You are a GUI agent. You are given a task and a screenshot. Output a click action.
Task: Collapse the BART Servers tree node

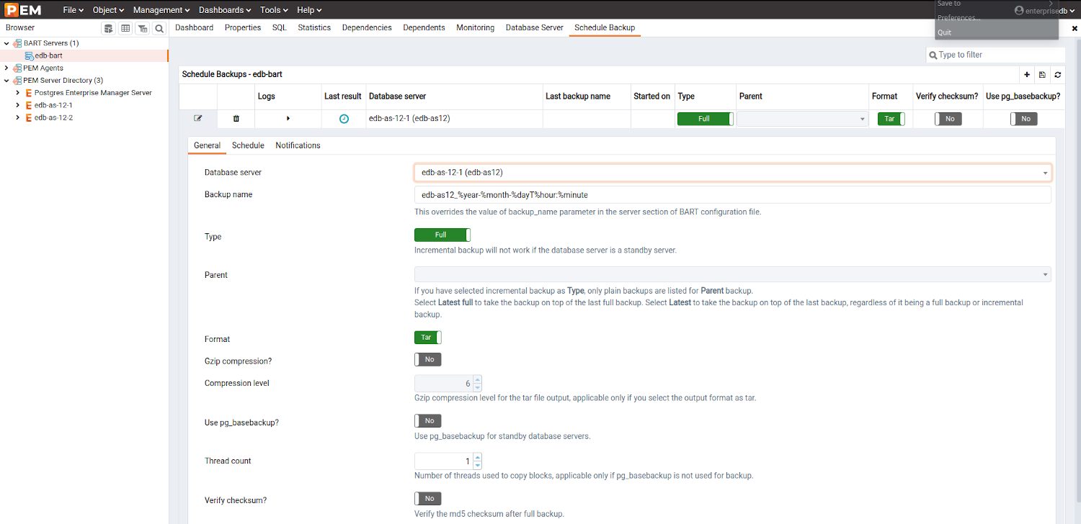tap(6, 43)
